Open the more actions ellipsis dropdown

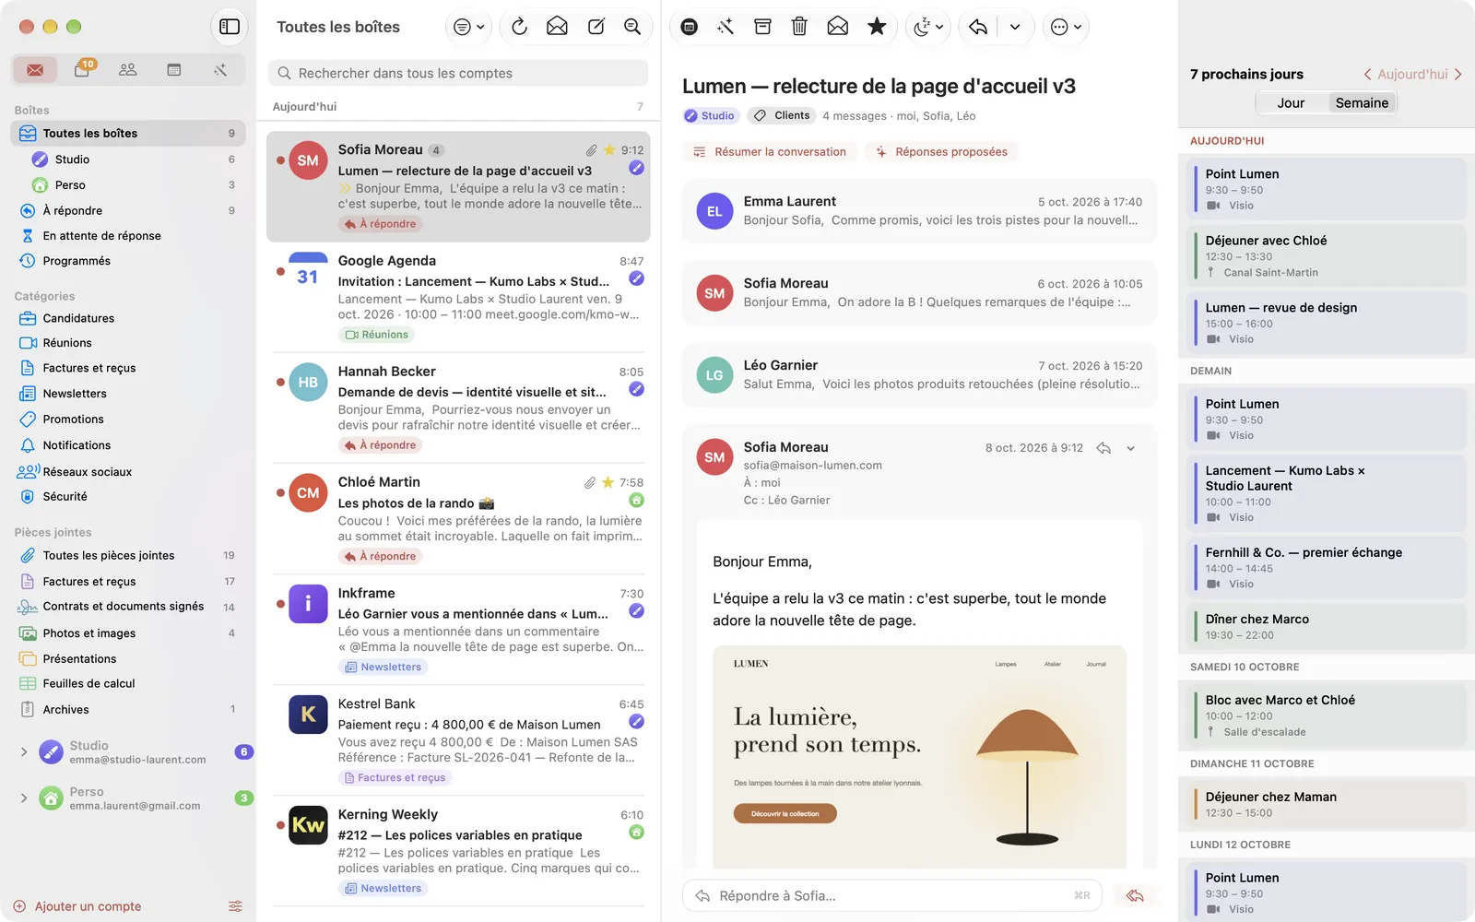tap(1066, 27)
